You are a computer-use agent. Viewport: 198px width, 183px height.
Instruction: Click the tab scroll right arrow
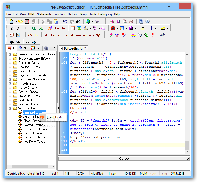click(55, 48)
